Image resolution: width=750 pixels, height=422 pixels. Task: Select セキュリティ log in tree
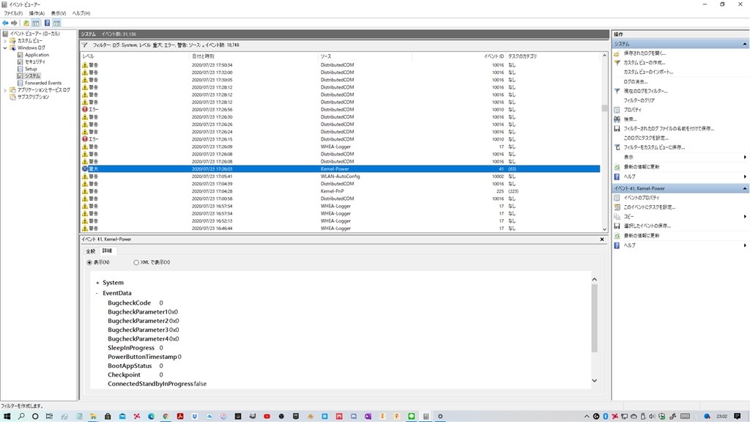pyautogui.click(x=35, y=62)
